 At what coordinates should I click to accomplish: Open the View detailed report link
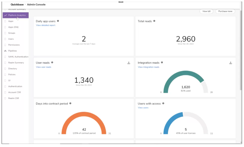pos(46,25)
